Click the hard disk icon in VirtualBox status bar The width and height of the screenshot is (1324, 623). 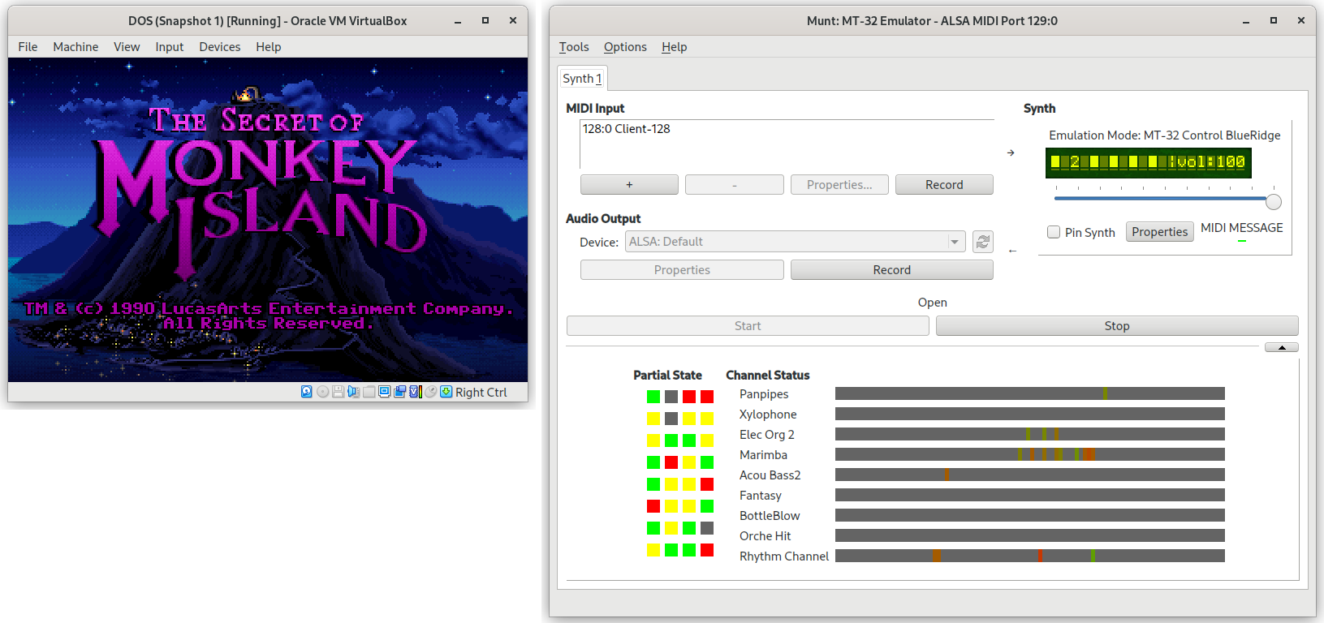pyautogui.click(x=306, y=392)
